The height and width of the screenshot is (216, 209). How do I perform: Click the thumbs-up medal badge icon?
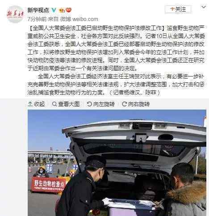62,10
